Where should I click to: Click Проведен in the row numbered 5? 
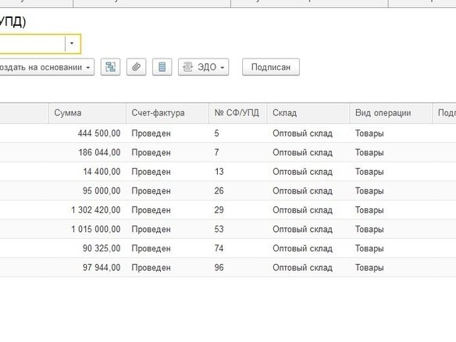[x=151, y=134]
